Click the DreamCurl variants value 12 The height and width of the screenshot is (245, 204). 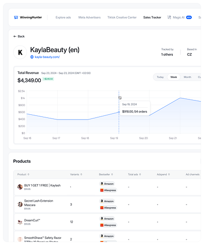71,222
